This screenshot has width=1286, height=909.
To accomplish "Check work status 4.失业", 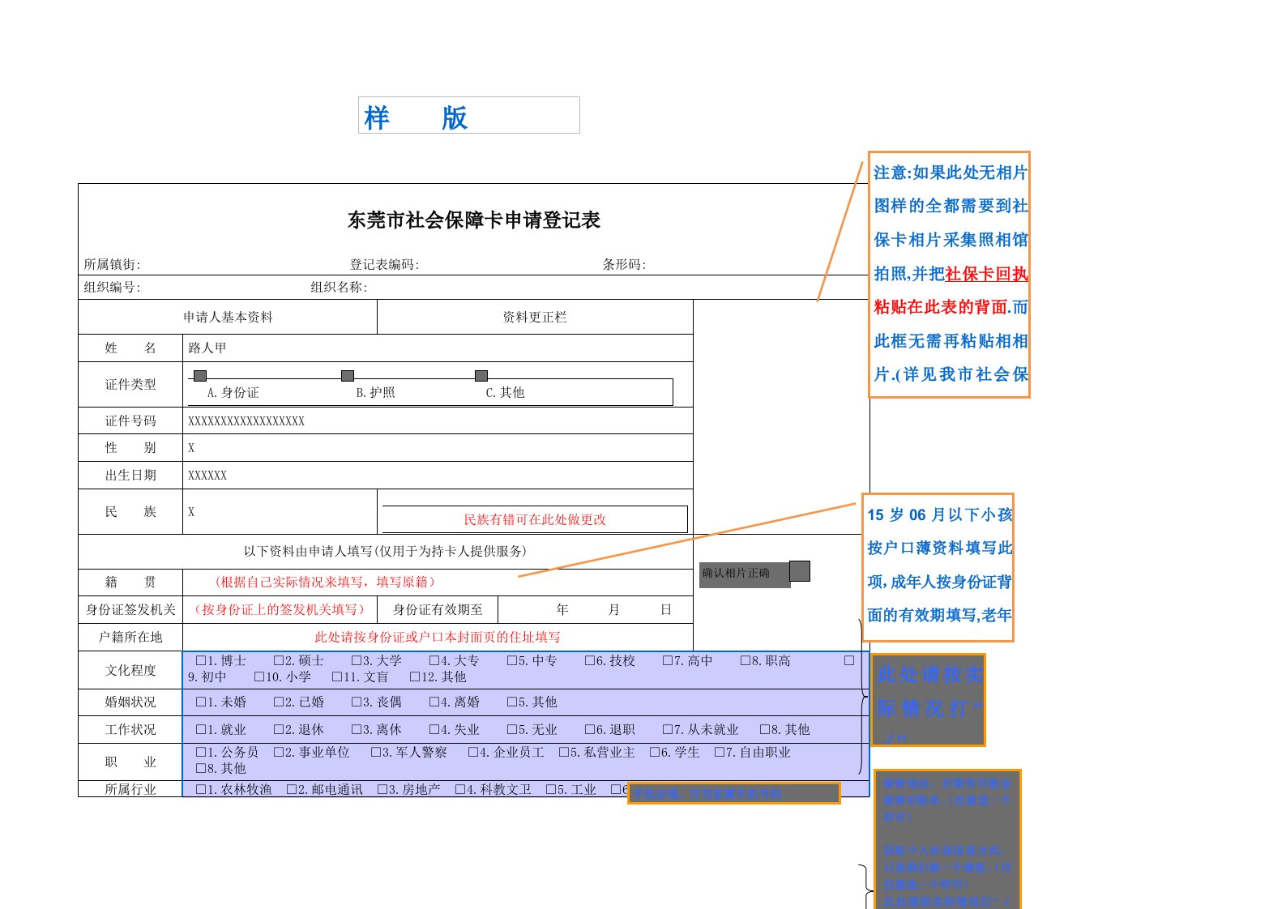I will [x=434, y=730].
